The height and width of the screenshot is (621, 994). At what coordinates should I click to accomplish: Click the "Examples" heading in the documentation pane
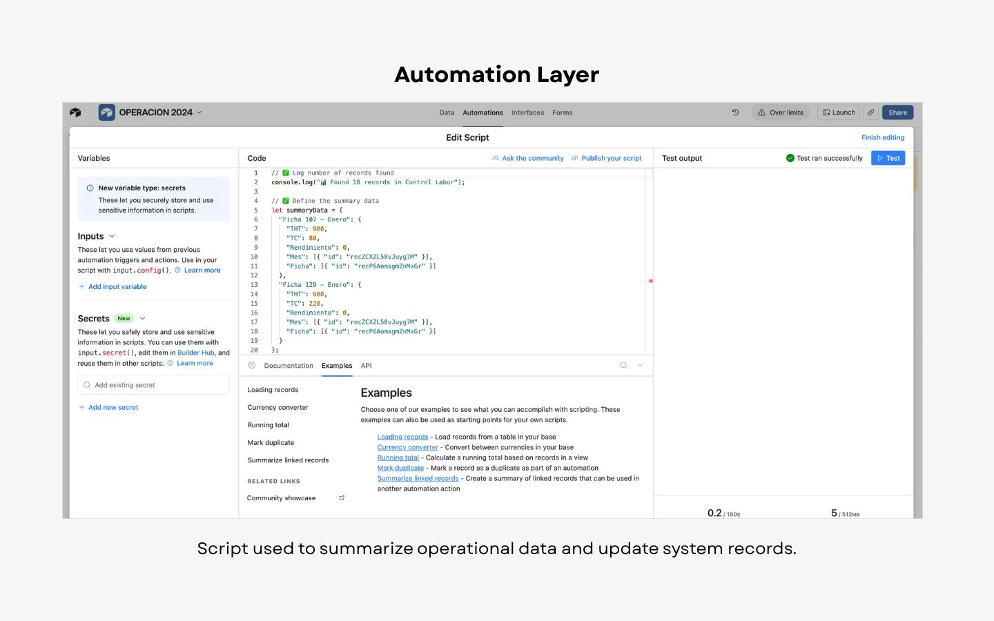tap(387, 393)
